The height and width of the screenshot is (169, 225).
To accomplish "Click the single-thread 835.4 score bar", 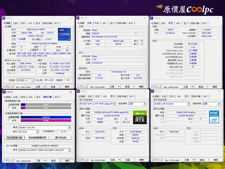I will (x=46, y=104).
